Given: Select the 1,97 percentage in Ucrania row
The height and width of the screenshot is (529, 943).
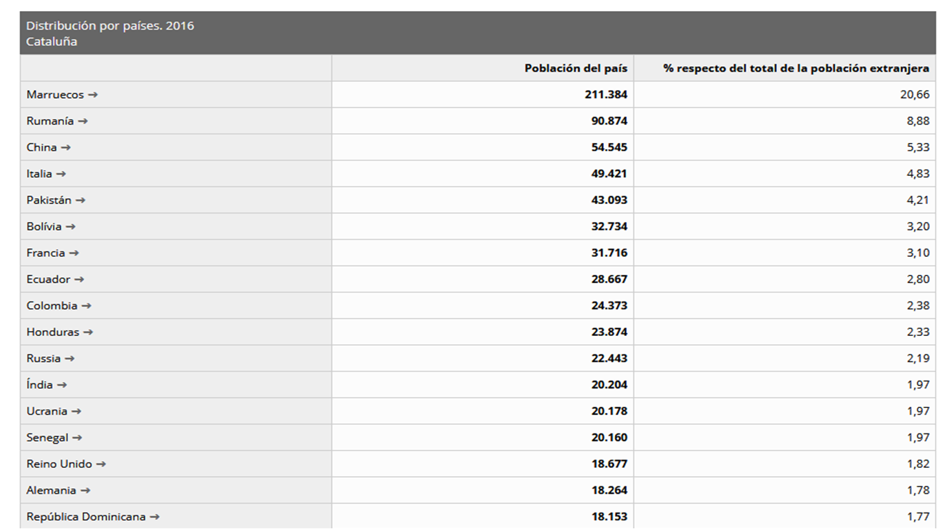Looking at the screenshot, I should pyautogui.click(x=918, y=412).
